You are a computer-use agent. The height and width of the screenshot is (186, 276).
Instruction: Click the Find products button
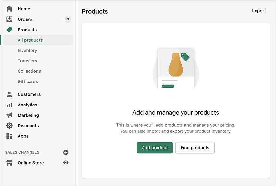click(x=195, y=148)
